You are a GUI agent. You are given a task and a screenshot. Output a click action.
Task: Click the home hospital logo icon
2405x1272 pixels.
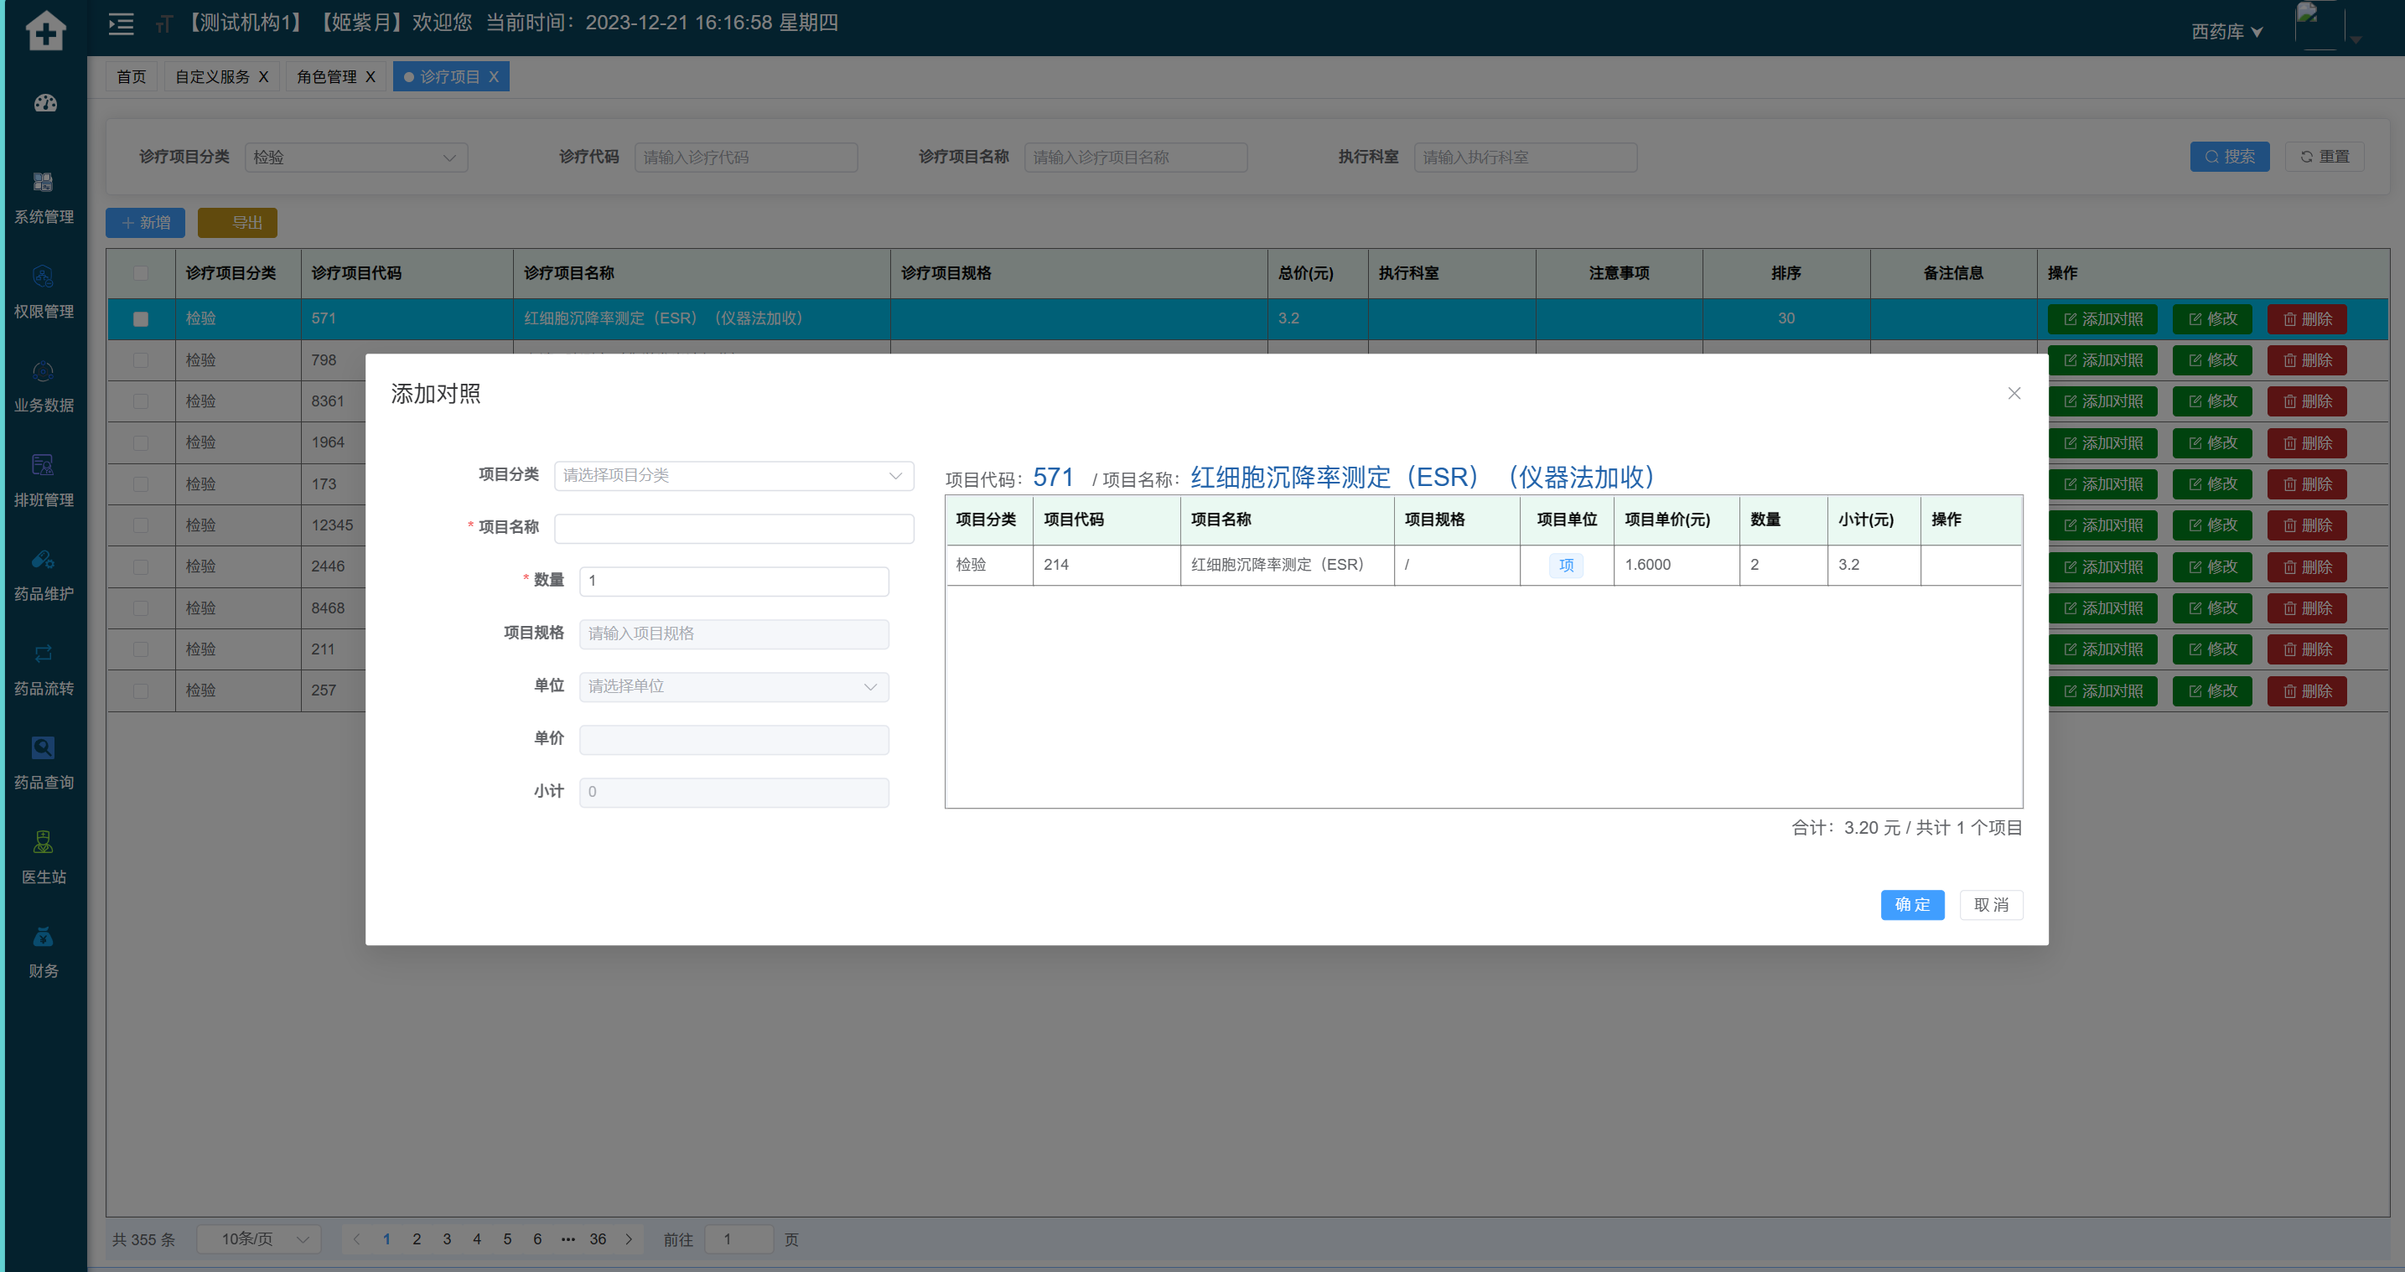(44, 30)
